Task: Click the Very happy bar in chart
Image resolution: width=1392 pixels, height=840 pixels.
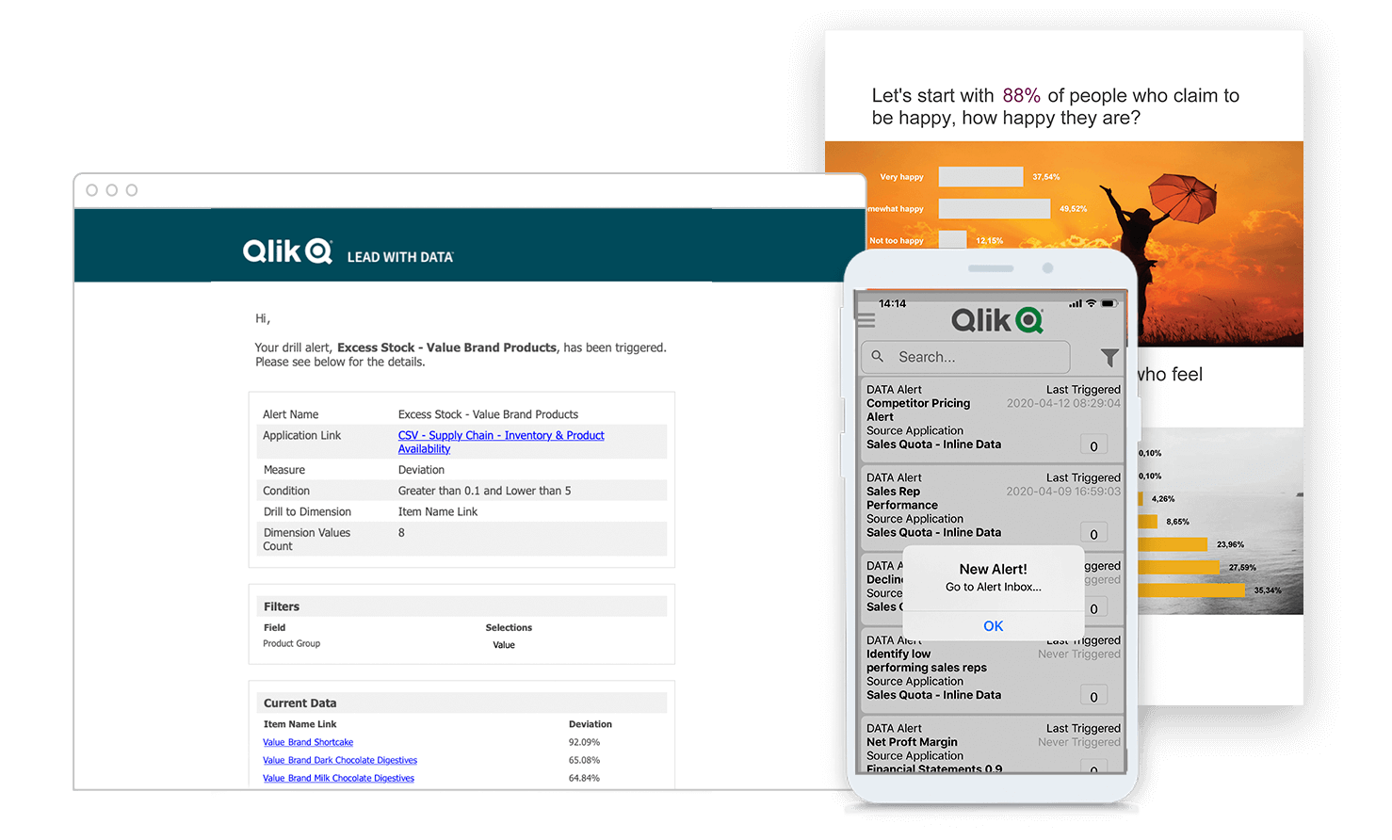Action: click(980, 176)
